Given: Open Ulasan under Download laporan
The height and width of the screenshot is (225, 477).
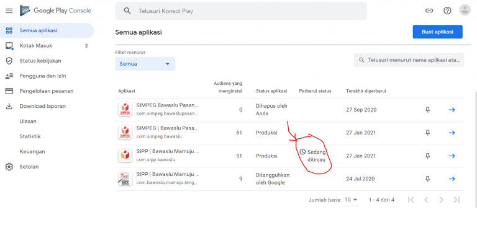Looking at the screenshot, I should pyautogui.click(x=28, y=121).
